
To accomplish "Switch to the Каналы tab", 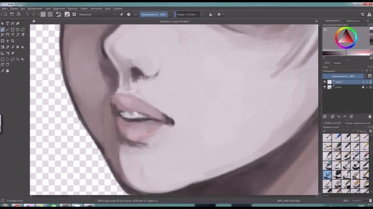I will point(337,63).
